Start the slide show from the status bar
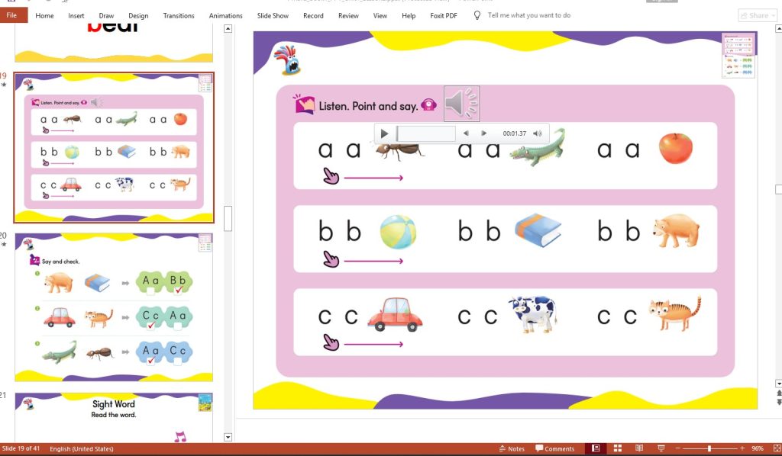Screen dimensions: 782x456 [x=661, y=448]
